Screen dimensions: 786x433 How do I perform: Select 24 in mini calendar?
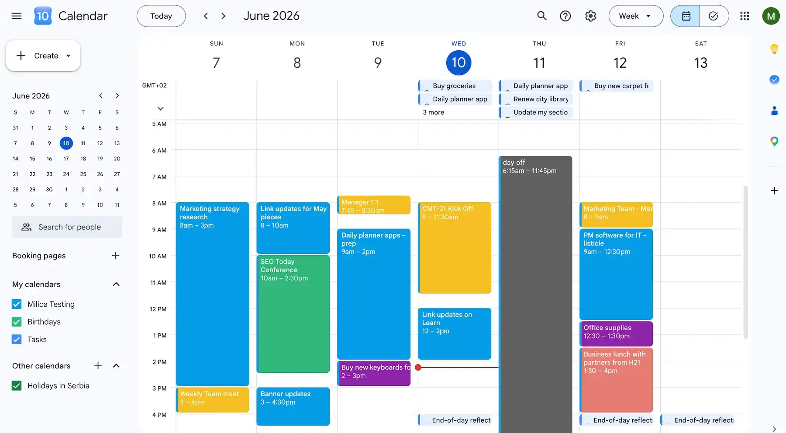coord(66,174)
